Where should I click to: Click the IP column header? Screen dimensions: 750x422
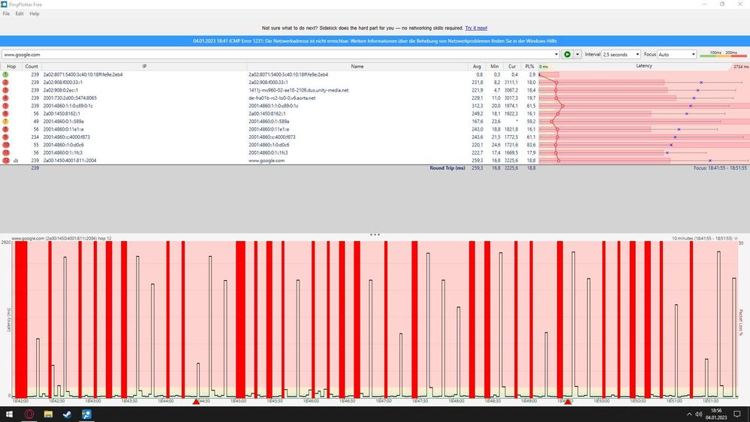click(144, 67)
